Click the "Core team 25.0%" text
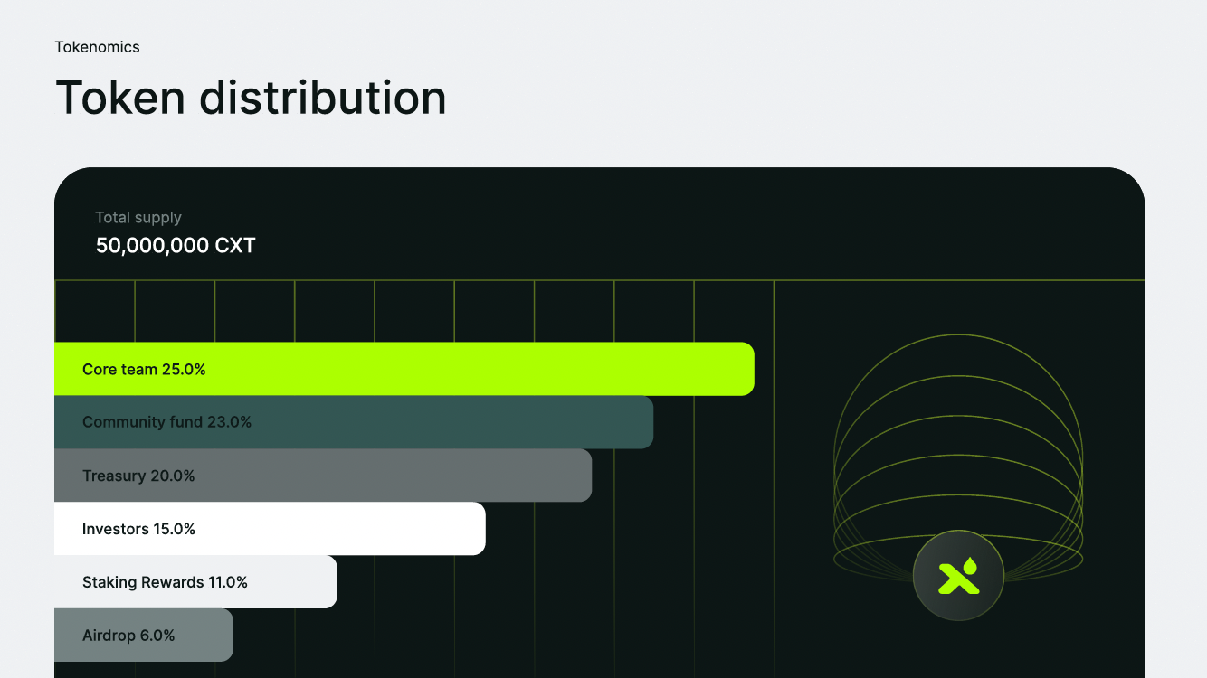This screenshot has height=678, width=1207. click(144, 370)
